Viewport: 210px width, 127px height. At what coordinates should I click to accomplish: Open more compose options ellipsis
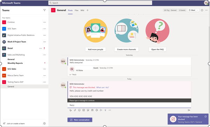click(110, 110)
